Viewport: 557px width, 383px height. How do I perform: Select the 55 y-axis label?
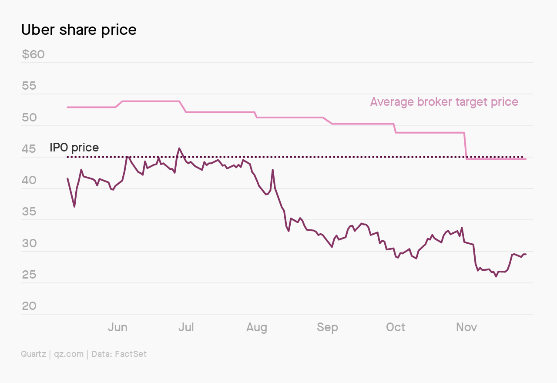point(29,86)
